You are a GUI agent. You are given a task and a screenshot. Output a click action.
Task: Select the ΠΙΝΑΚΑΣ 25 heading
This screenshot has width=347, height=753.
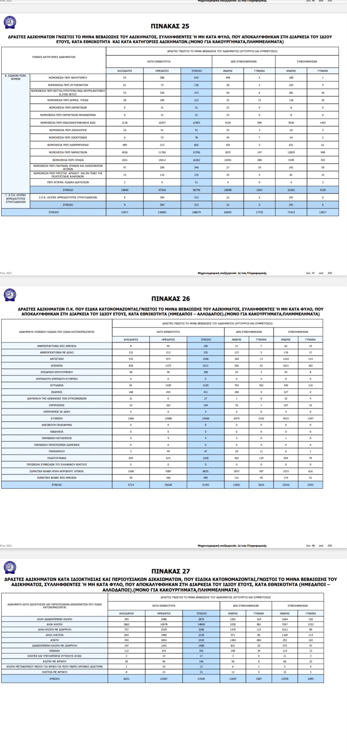pos(170,26)
